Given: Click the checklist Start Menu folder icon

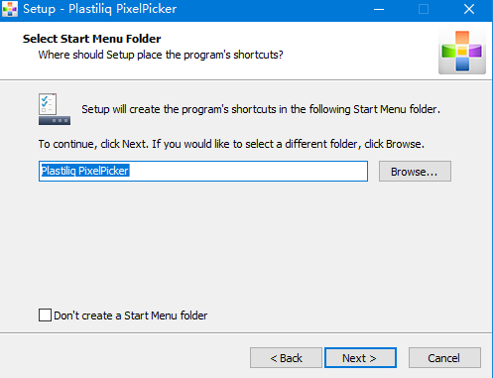Looking at the screenshot, I should 55,109.
